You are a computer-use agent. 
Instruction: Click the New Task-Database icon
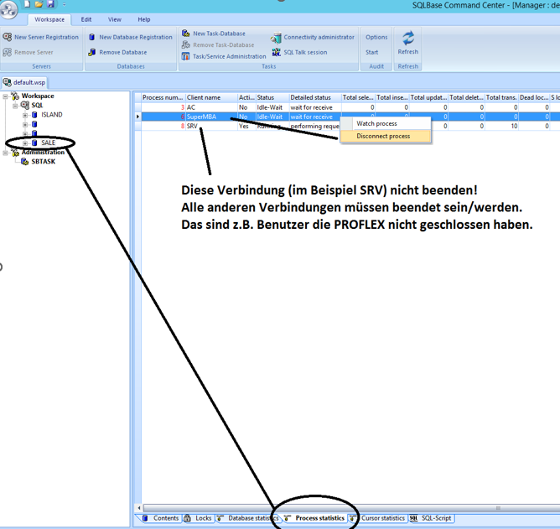pyautogui.click(x=186, y=34)
